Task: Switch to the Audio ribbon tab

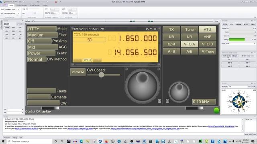Action: pos(11,5)
